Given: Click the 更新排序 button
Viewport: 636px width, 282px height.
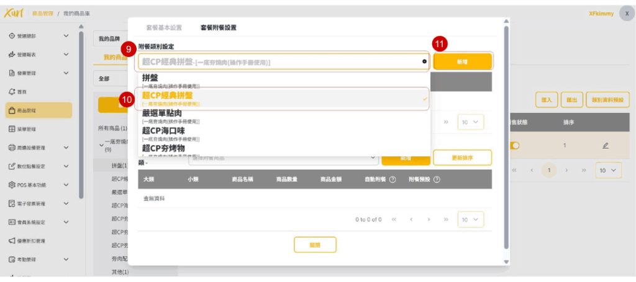Looking at the screenshot, I should pyautogui.click(x=462, y=158).
